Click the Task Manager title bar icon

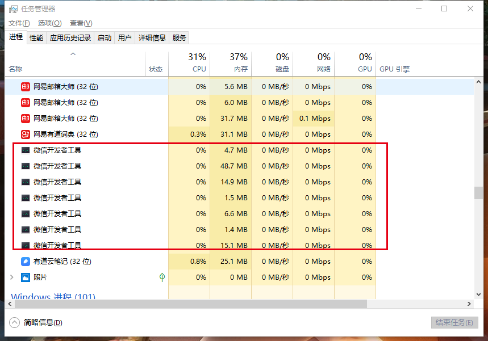click(14, 9)
